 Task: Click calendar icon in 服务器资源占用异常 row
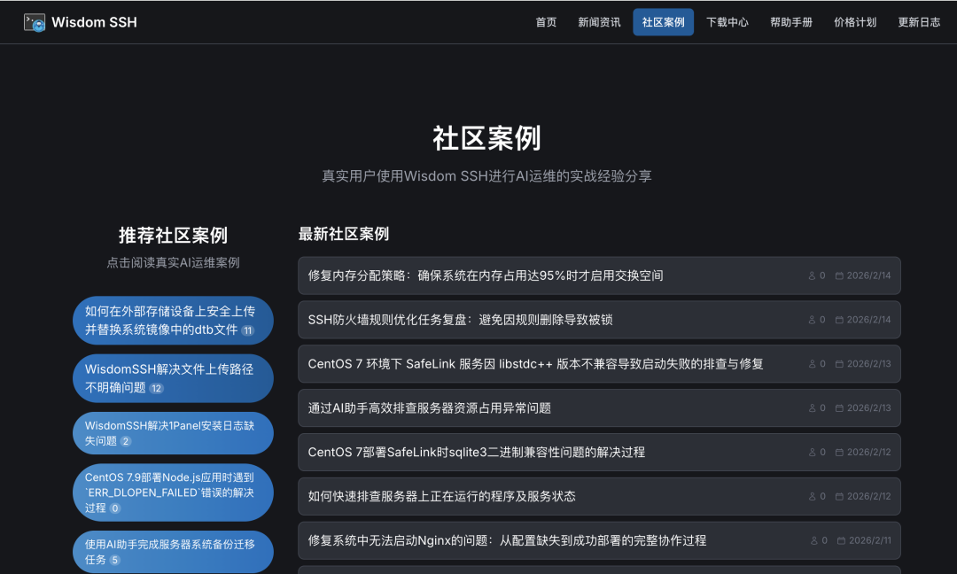click(839, 408)
